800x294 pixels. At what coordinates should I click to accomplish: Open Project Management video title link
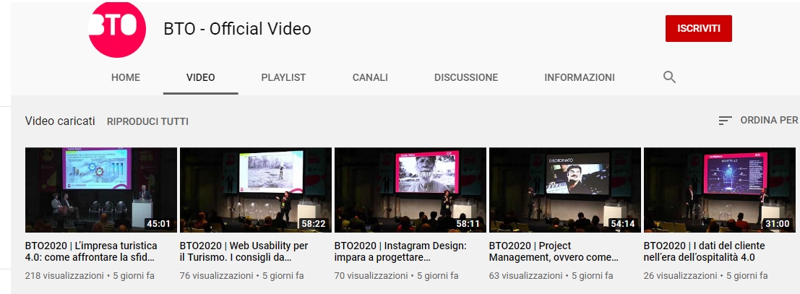(554, 251)
